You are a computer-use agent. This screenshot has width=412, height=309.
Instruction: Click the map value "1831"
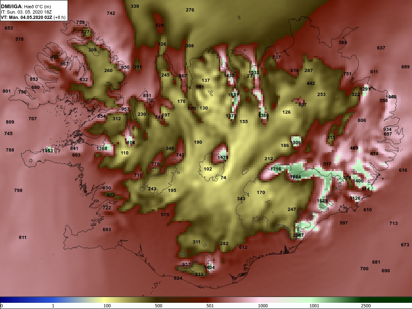coord(233,95)
